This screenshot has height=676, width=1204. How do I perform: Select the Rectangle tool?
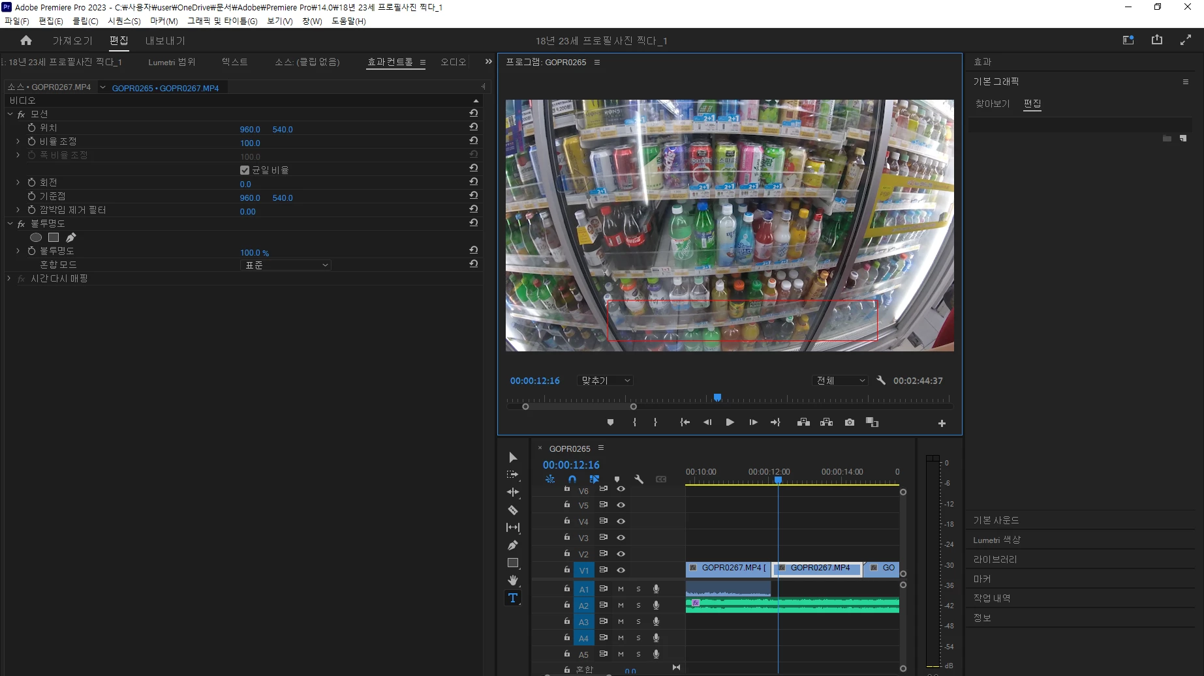[513, 563]
